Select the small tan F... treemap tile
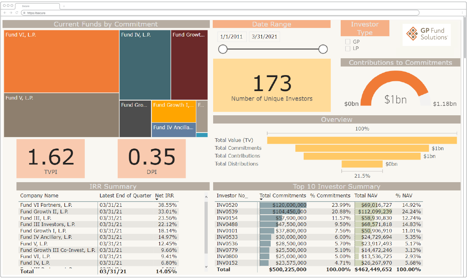467x279 pixels. click(202, 116)
